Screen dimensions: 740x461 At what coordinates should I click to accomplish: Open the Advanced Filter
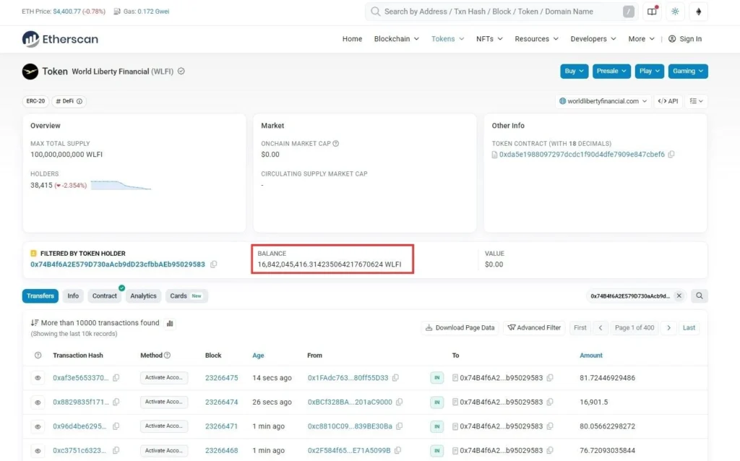pos(534,327)
